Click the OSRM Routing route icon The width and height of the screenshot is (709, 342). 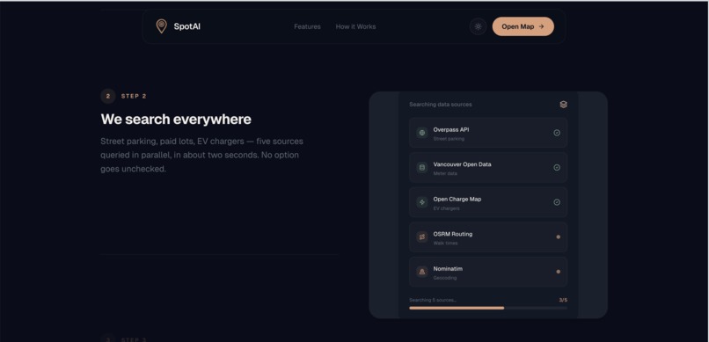coord(422,237)
